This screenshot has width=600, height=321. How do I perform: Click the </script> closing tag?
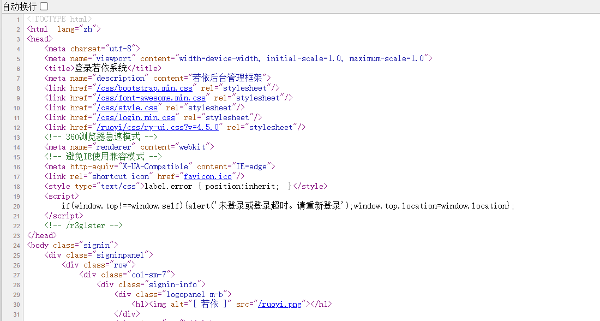tap(64, 216)
